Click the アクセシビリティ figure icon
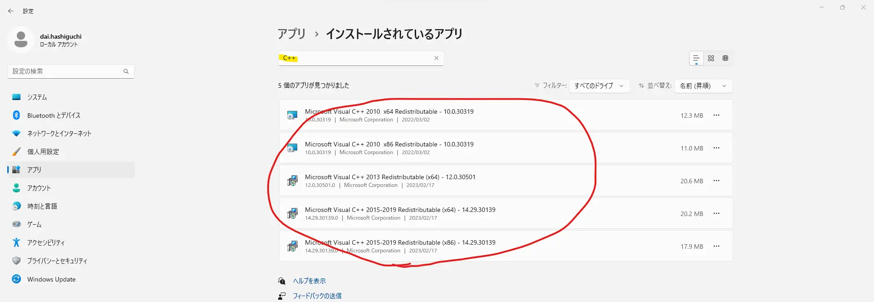The image size is (874, 302). click(x=16, y=242)
